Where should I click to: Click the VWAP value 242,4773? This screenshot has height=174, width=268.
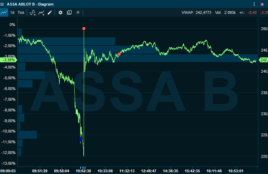203,12
